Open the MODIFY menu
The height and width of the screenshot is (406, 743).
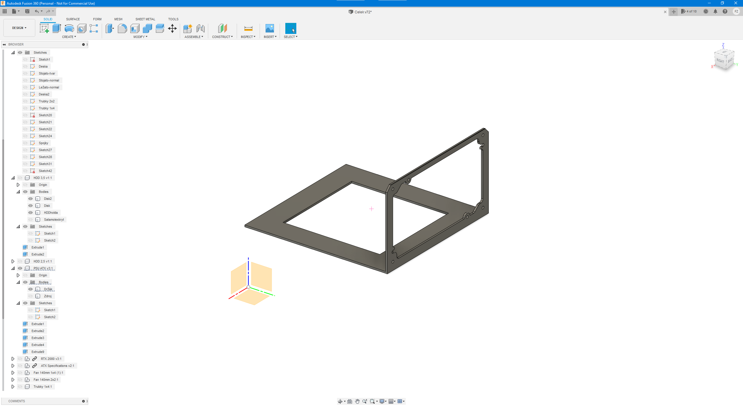pos(140,37)
